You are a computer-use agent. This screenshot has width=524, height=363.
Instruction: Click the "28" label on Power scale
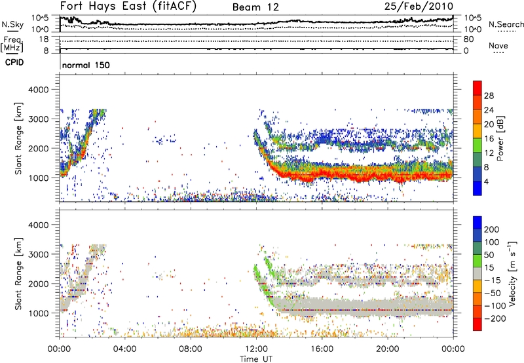click(489, 96)
